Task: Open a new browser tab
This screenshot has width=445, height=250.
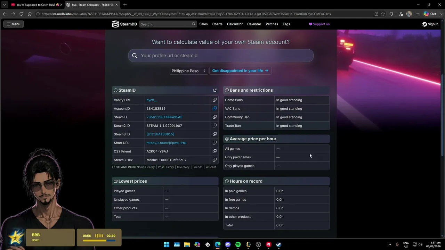Action: click(125, 5)
